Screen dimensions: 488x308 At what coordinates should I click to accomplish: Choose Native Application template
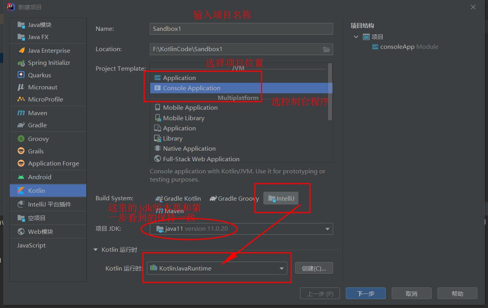coord(239,148)
